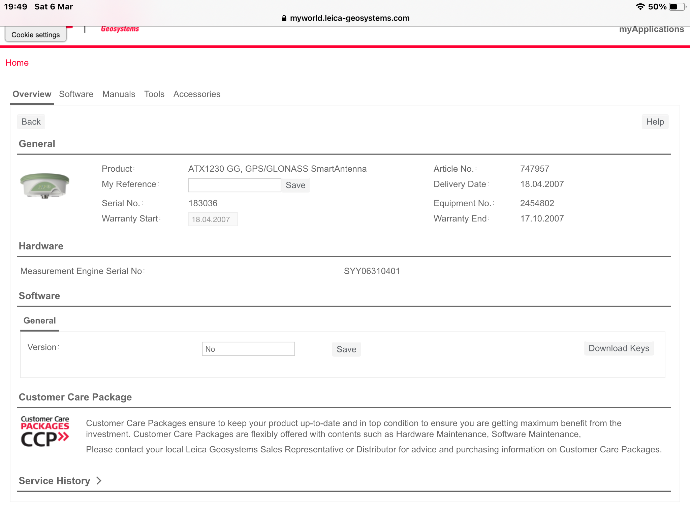
Task: Follow the Home breadcrumb link
Action: click(17, 63)
